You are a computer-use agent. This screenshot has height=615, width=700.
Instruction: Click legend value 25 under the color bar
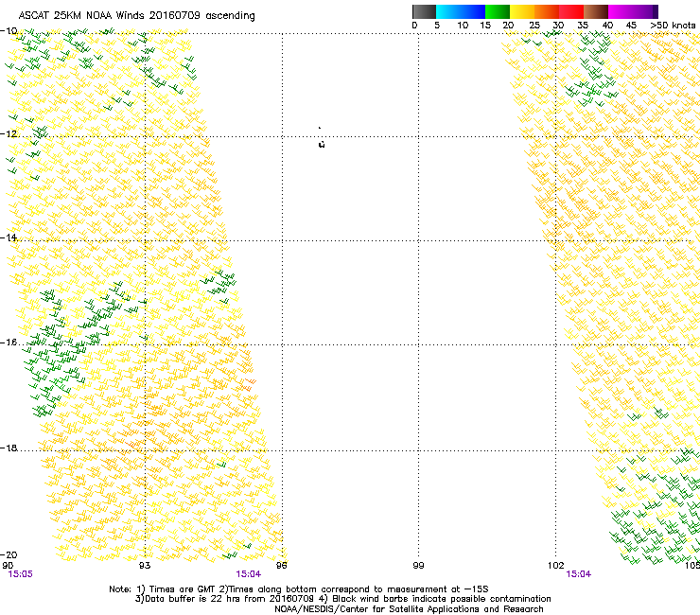tap(534, 26)
